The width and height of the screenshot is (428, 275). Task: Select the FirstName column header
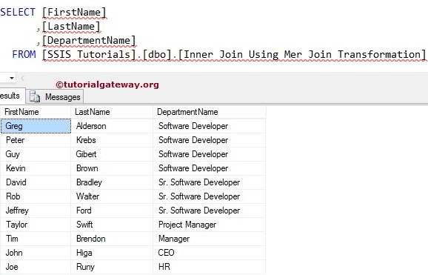click(x=36, y=112)
